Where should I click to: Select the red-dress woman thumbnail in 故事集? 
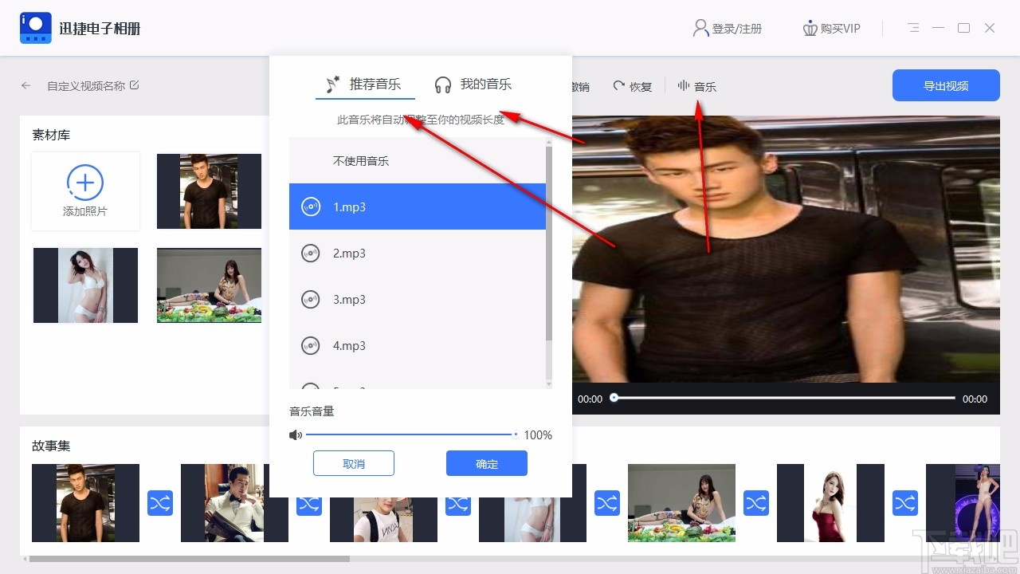click(830, 503)
